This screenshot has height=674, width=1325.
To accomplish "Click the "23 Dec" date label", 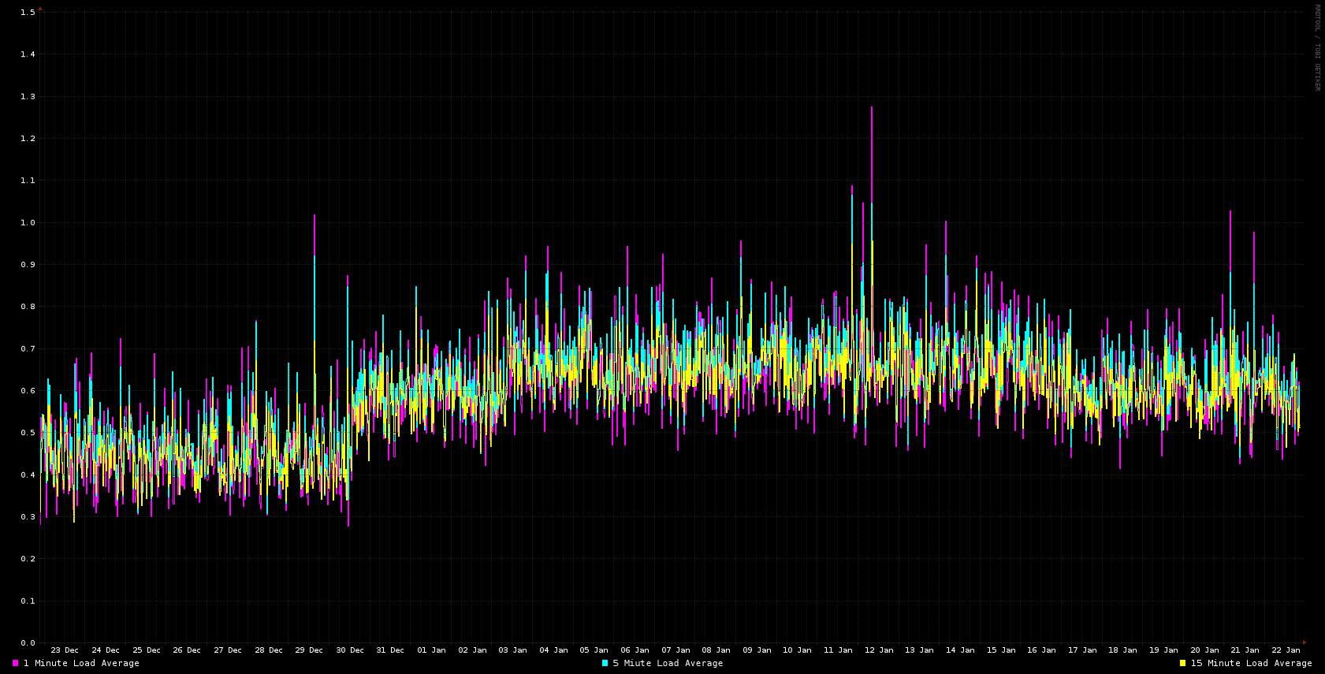I will [65, 650].
